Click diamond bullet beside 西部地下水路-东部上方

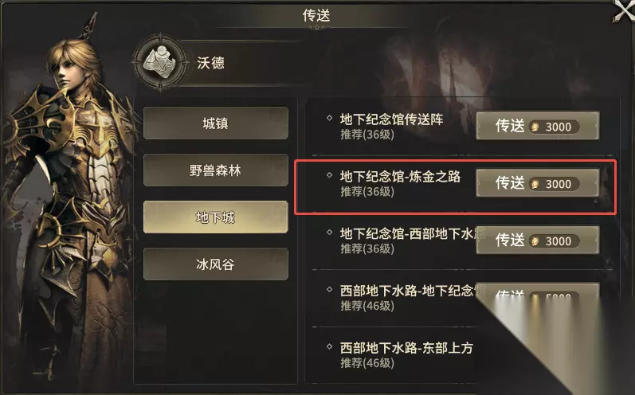pos(329,347)
